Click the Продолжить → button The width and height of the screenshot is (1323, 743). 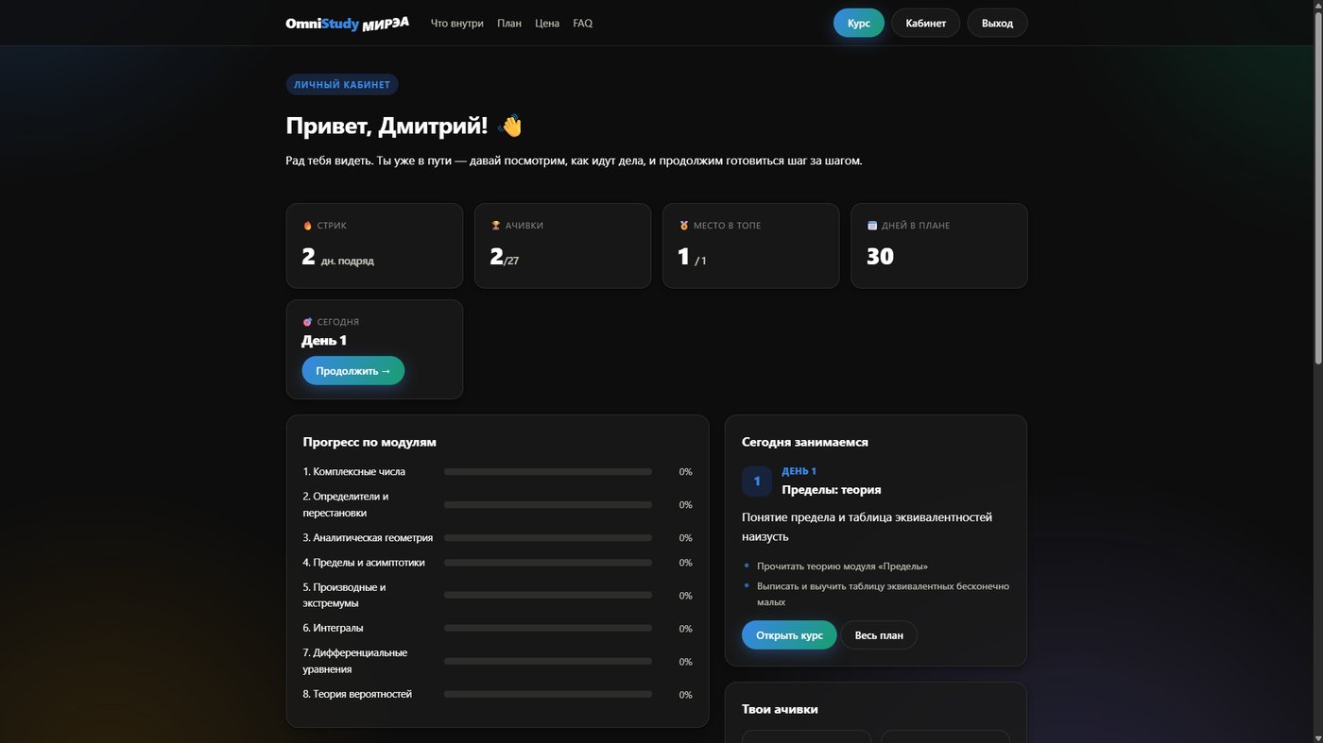pos(353,371)
